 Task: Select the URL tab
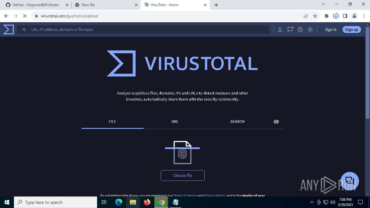tap(175, 122)
